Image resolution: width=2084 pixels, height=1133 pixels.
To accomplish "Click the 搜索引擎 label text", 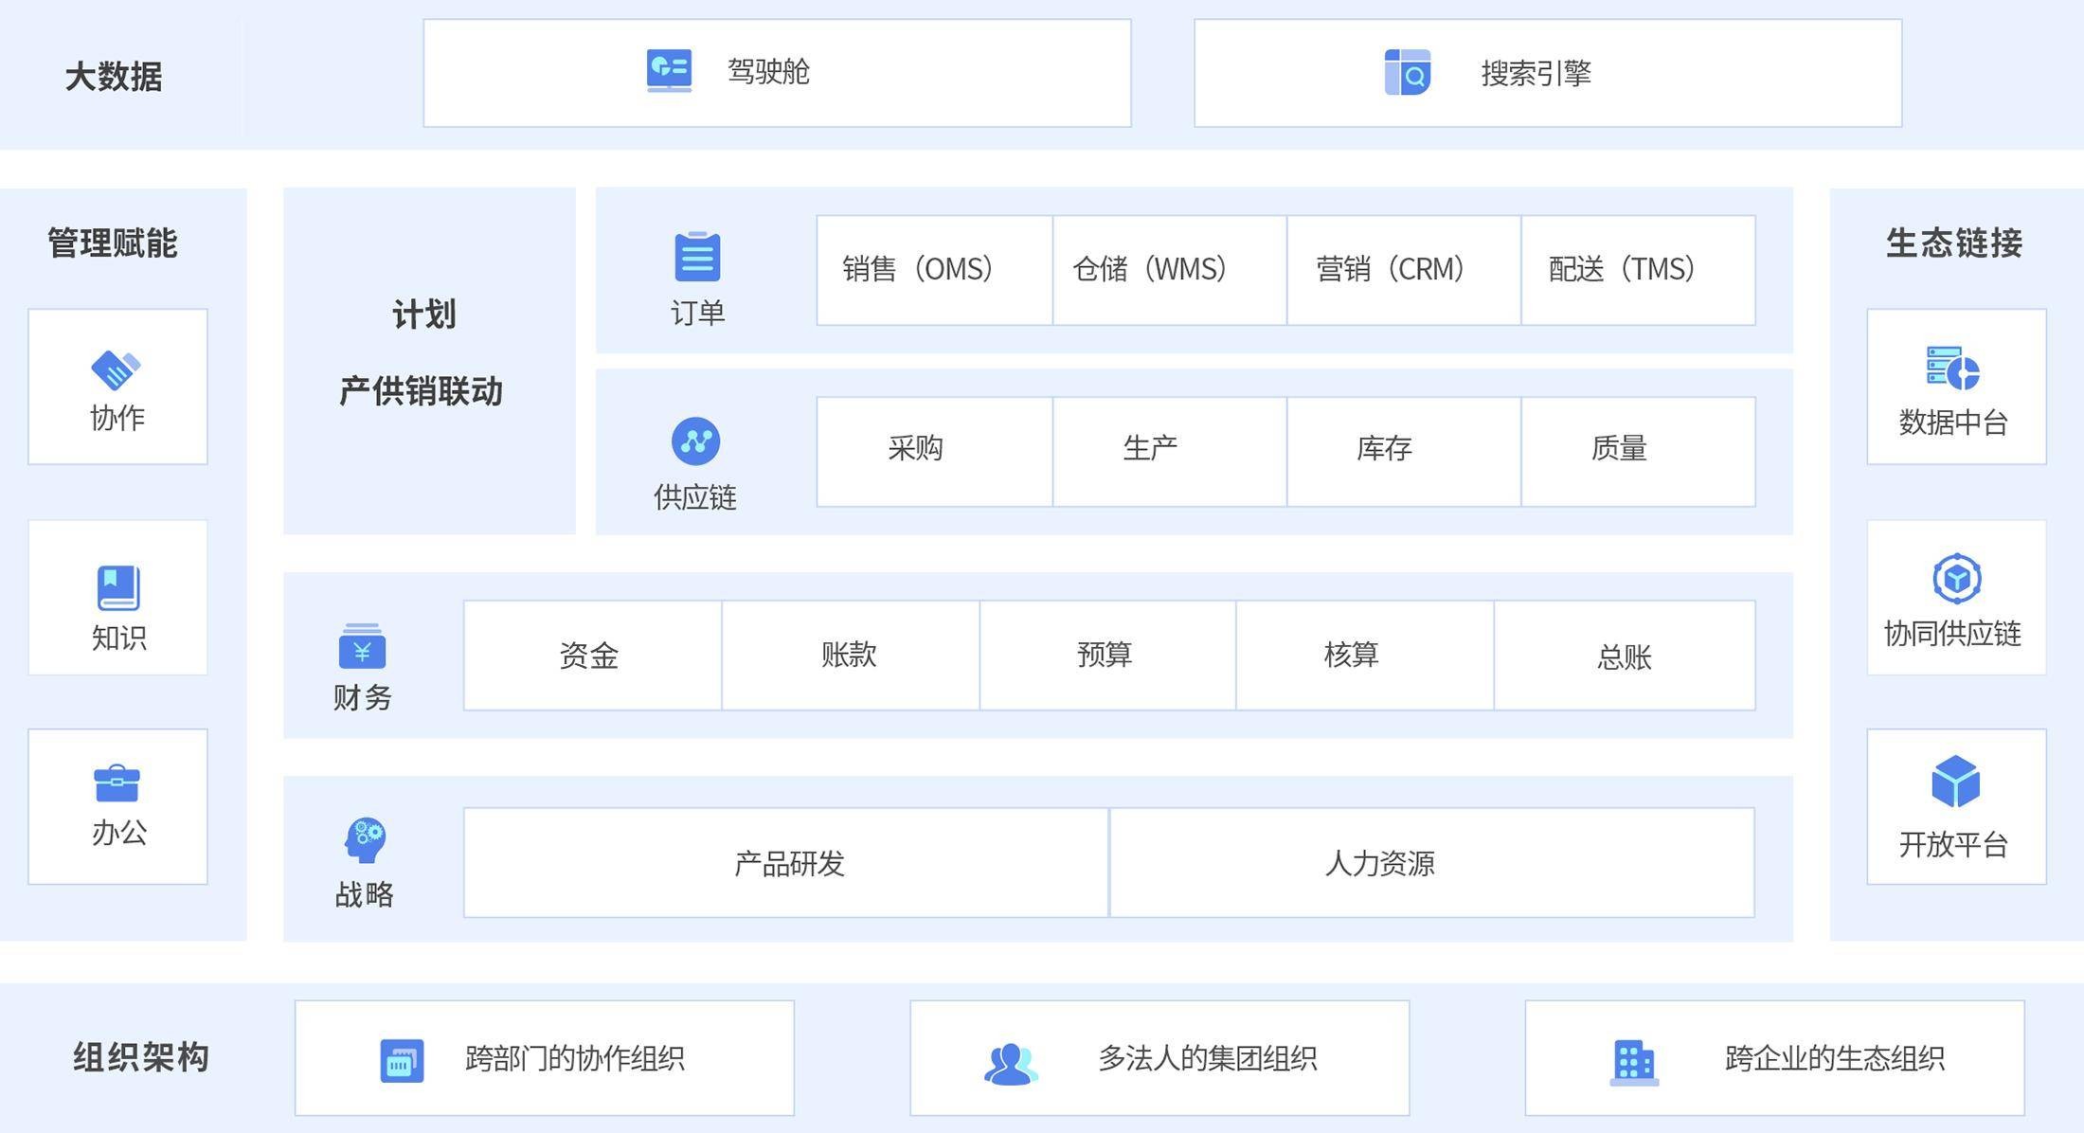I will [1536, 73].
